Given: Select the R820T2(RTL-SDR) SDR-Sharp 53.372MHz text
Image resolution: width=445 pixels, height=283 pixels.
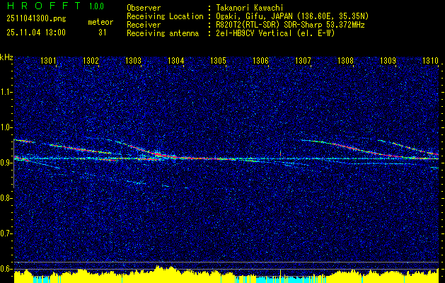Looking at the screenshot, I should (x=290, y=25).
